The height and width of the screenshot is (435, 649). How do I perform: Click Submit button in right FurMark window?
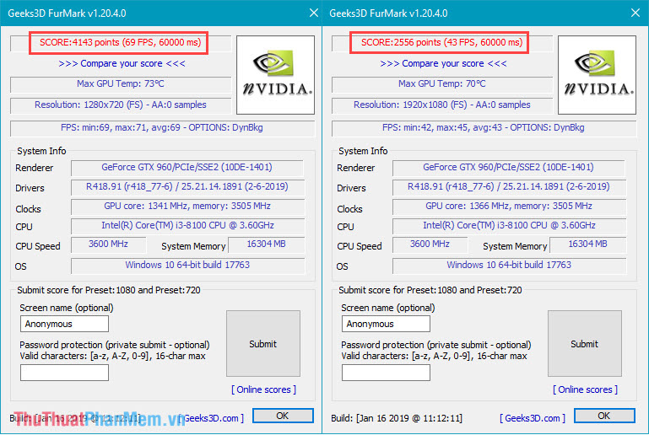coord(585,344)
